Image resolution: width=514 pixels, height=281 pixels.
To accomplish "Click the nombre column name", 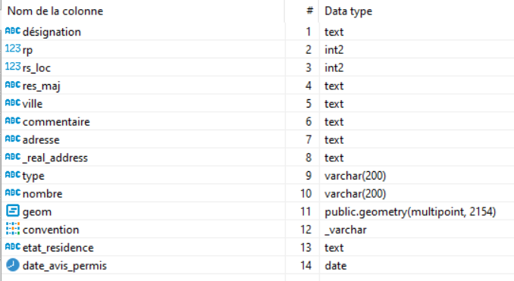I will pos(42,194).
